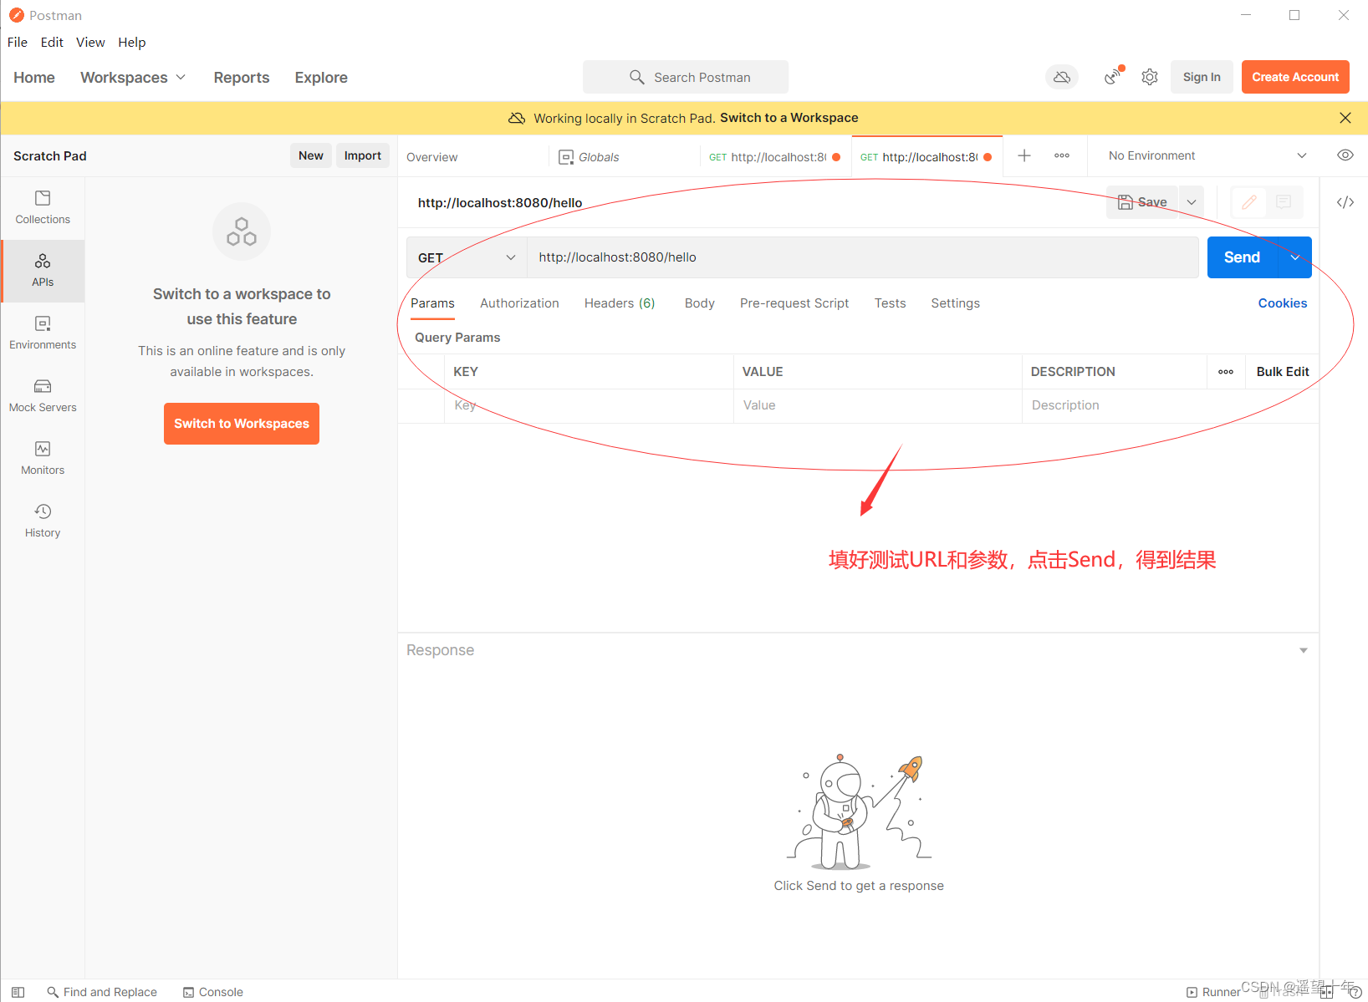Click Switch to Workspaces orange button
1368x1002 pixels.
pyautogui.click(x=242, y=424)
